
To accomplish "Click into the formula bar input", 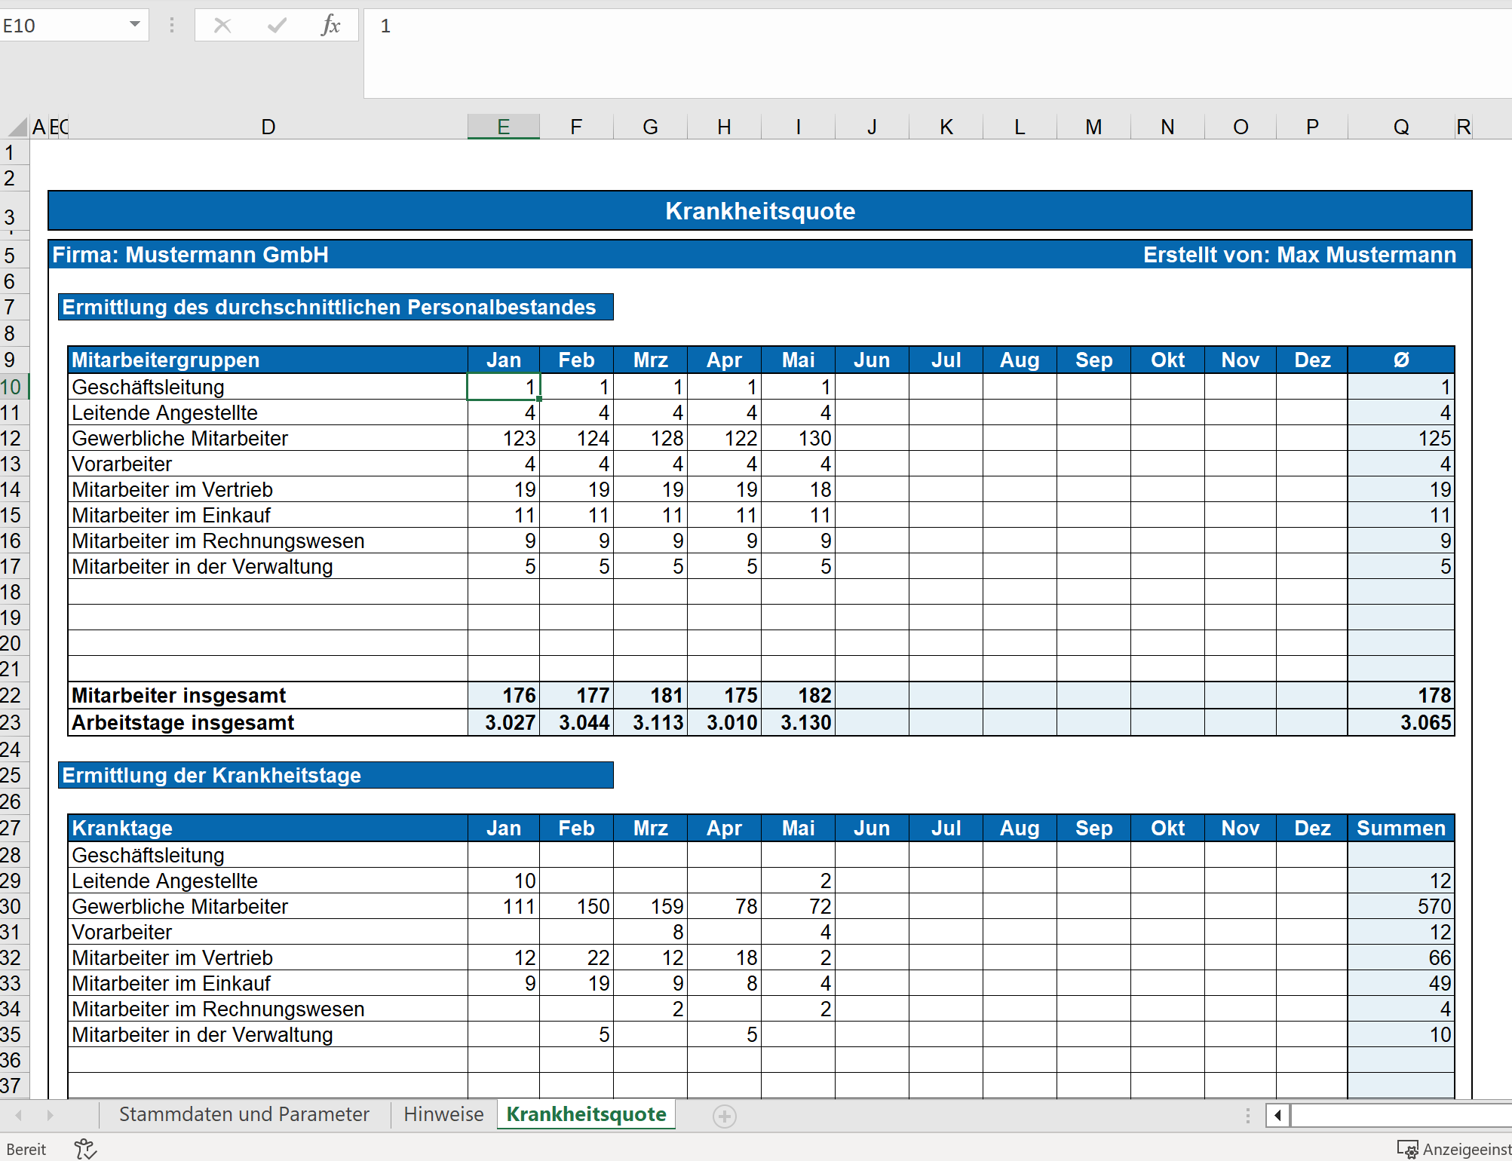I will click(x=937, y=53).
